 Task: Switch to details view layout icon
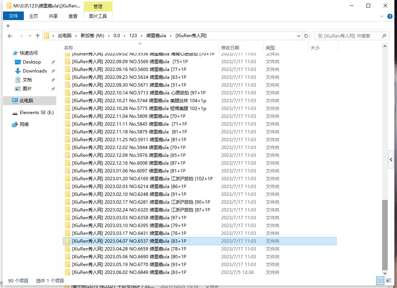click(x=380, y=281)
